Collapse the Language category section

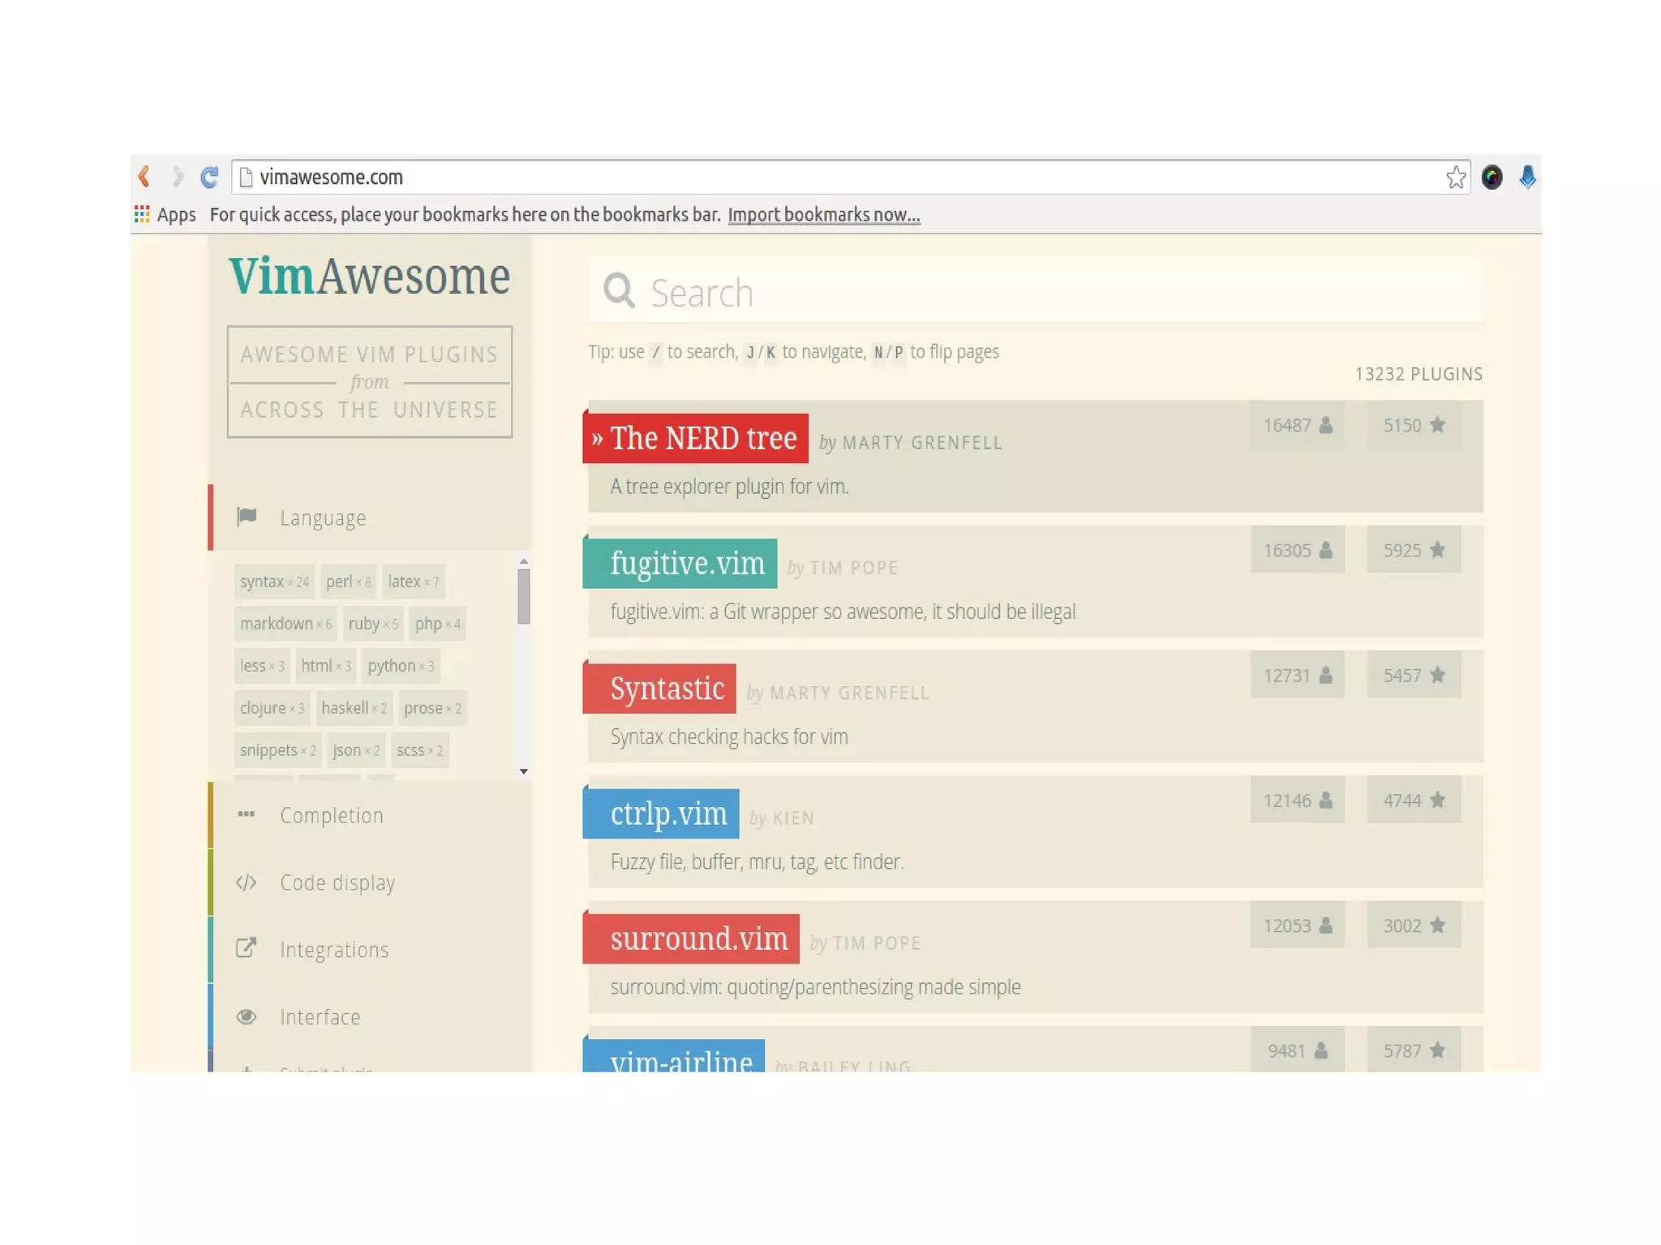(323, 517)
